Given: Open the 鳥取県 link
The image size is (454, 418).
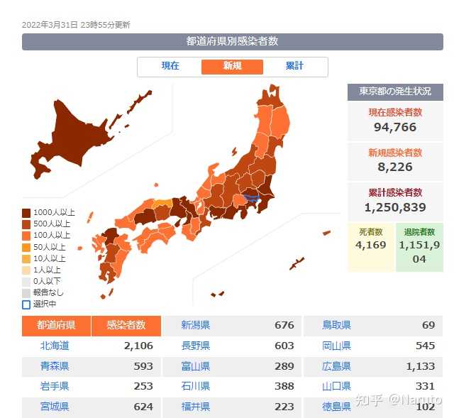Looking at the screenshot, I should click(336, 325).
